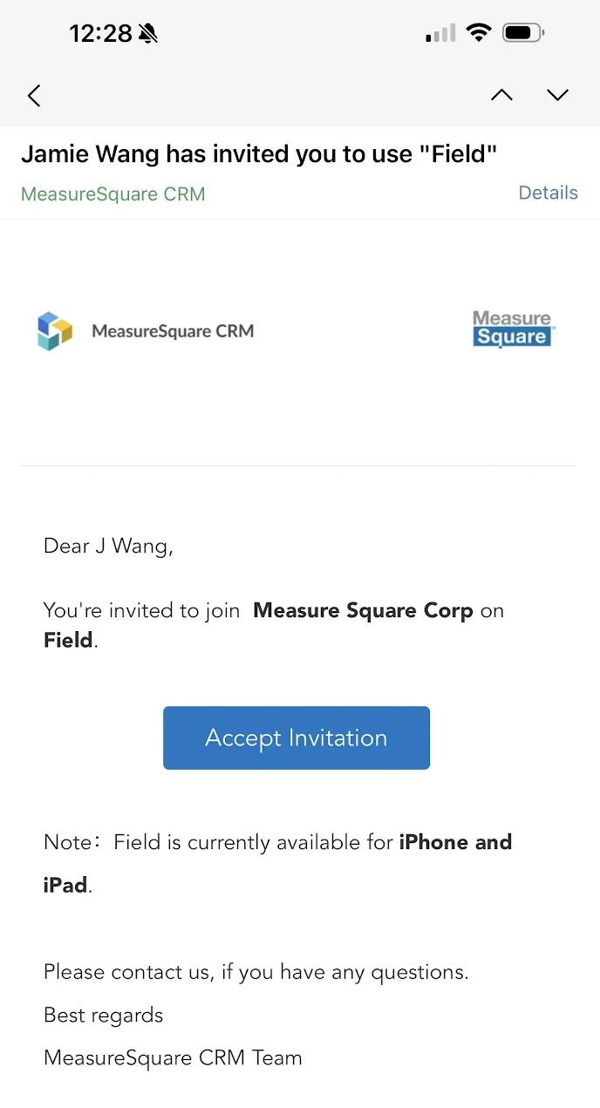This screenshot has height=1108, width=600.
Task: Tap the email subject about "Field" invitation
Action: click(259, 154)
